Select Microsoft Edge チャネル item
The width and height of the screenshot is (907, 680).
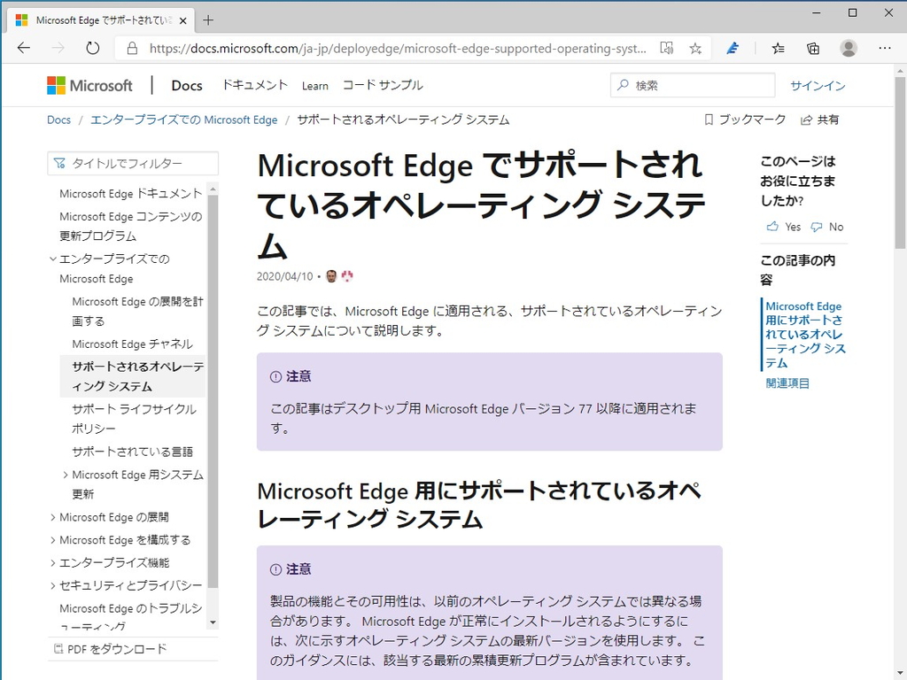[133, 344]
